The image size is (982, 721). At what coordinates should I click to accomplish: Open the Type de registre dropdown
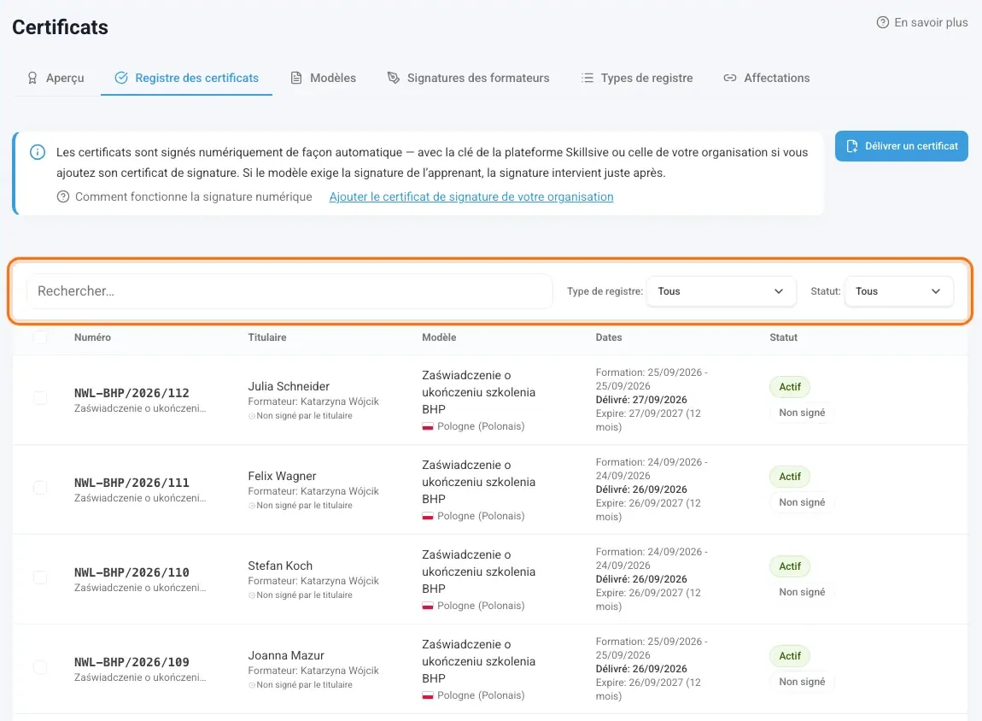click(721, 291)
